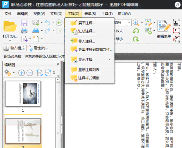Choose 导出注释到数据文件... menu entry

point(90,49)
